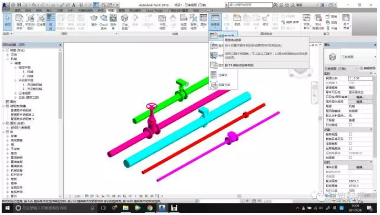Screen dimensions: 380x215
Task: Open the Windows Start menu
Action: 7,208
